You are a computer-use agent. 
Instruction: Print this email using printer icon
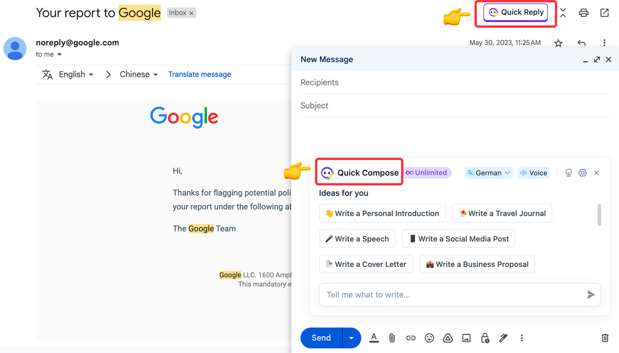(584, 13)
